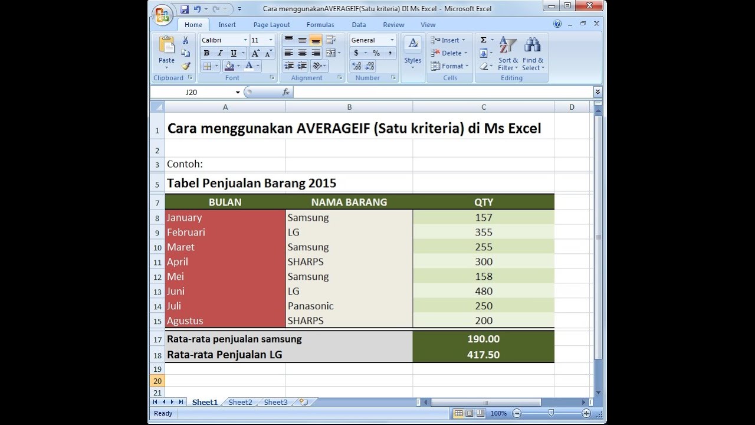
Task: Open the Review ribbon tab
Action: [x=393, y=25]
